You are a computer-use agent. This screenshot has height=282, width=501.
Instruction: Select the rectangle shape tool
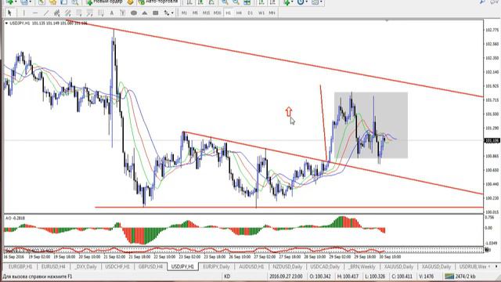pos(156,13)
